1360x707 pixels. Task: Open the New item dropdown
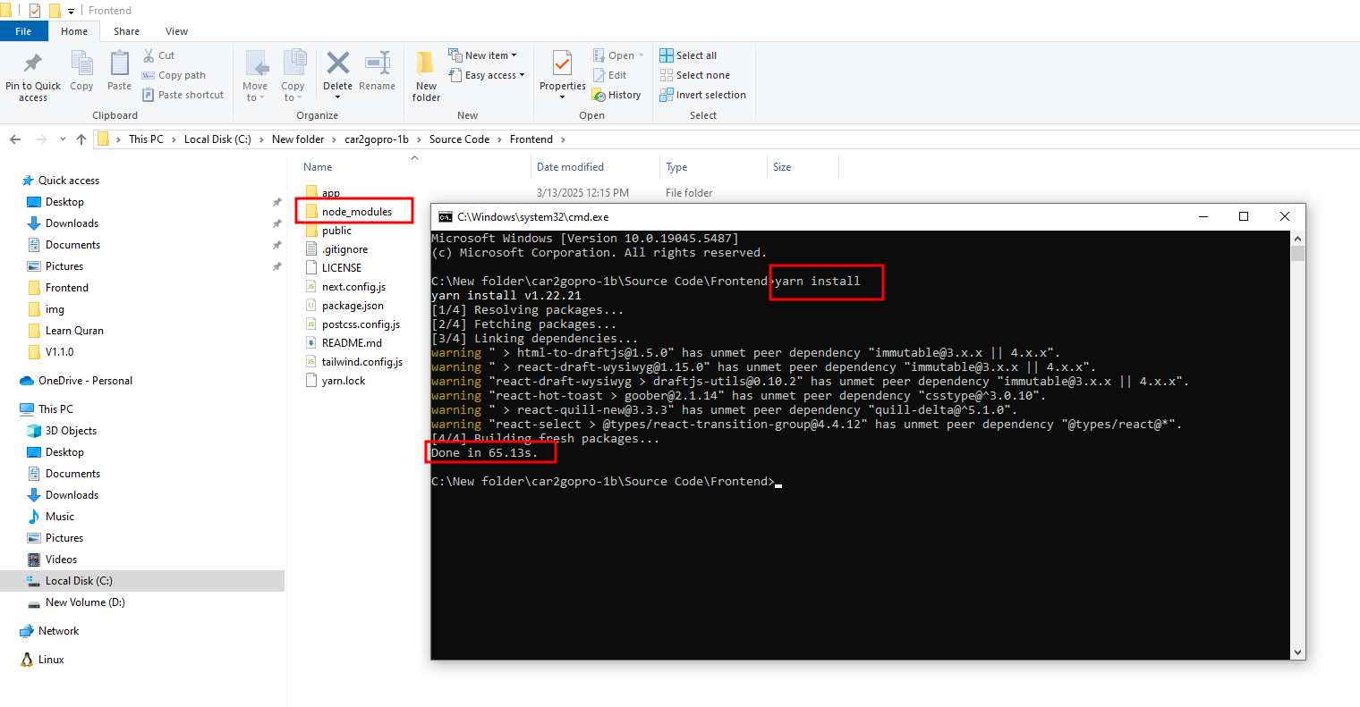point(482,55)
